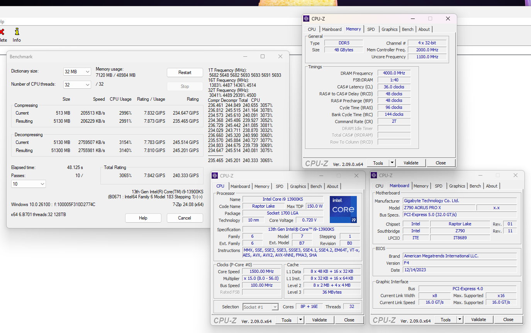The width and height of the screenshot is (531, 333).
Task: Click the DRAM Frequency 4000.0 MHz field
Action: pos(394,73)
